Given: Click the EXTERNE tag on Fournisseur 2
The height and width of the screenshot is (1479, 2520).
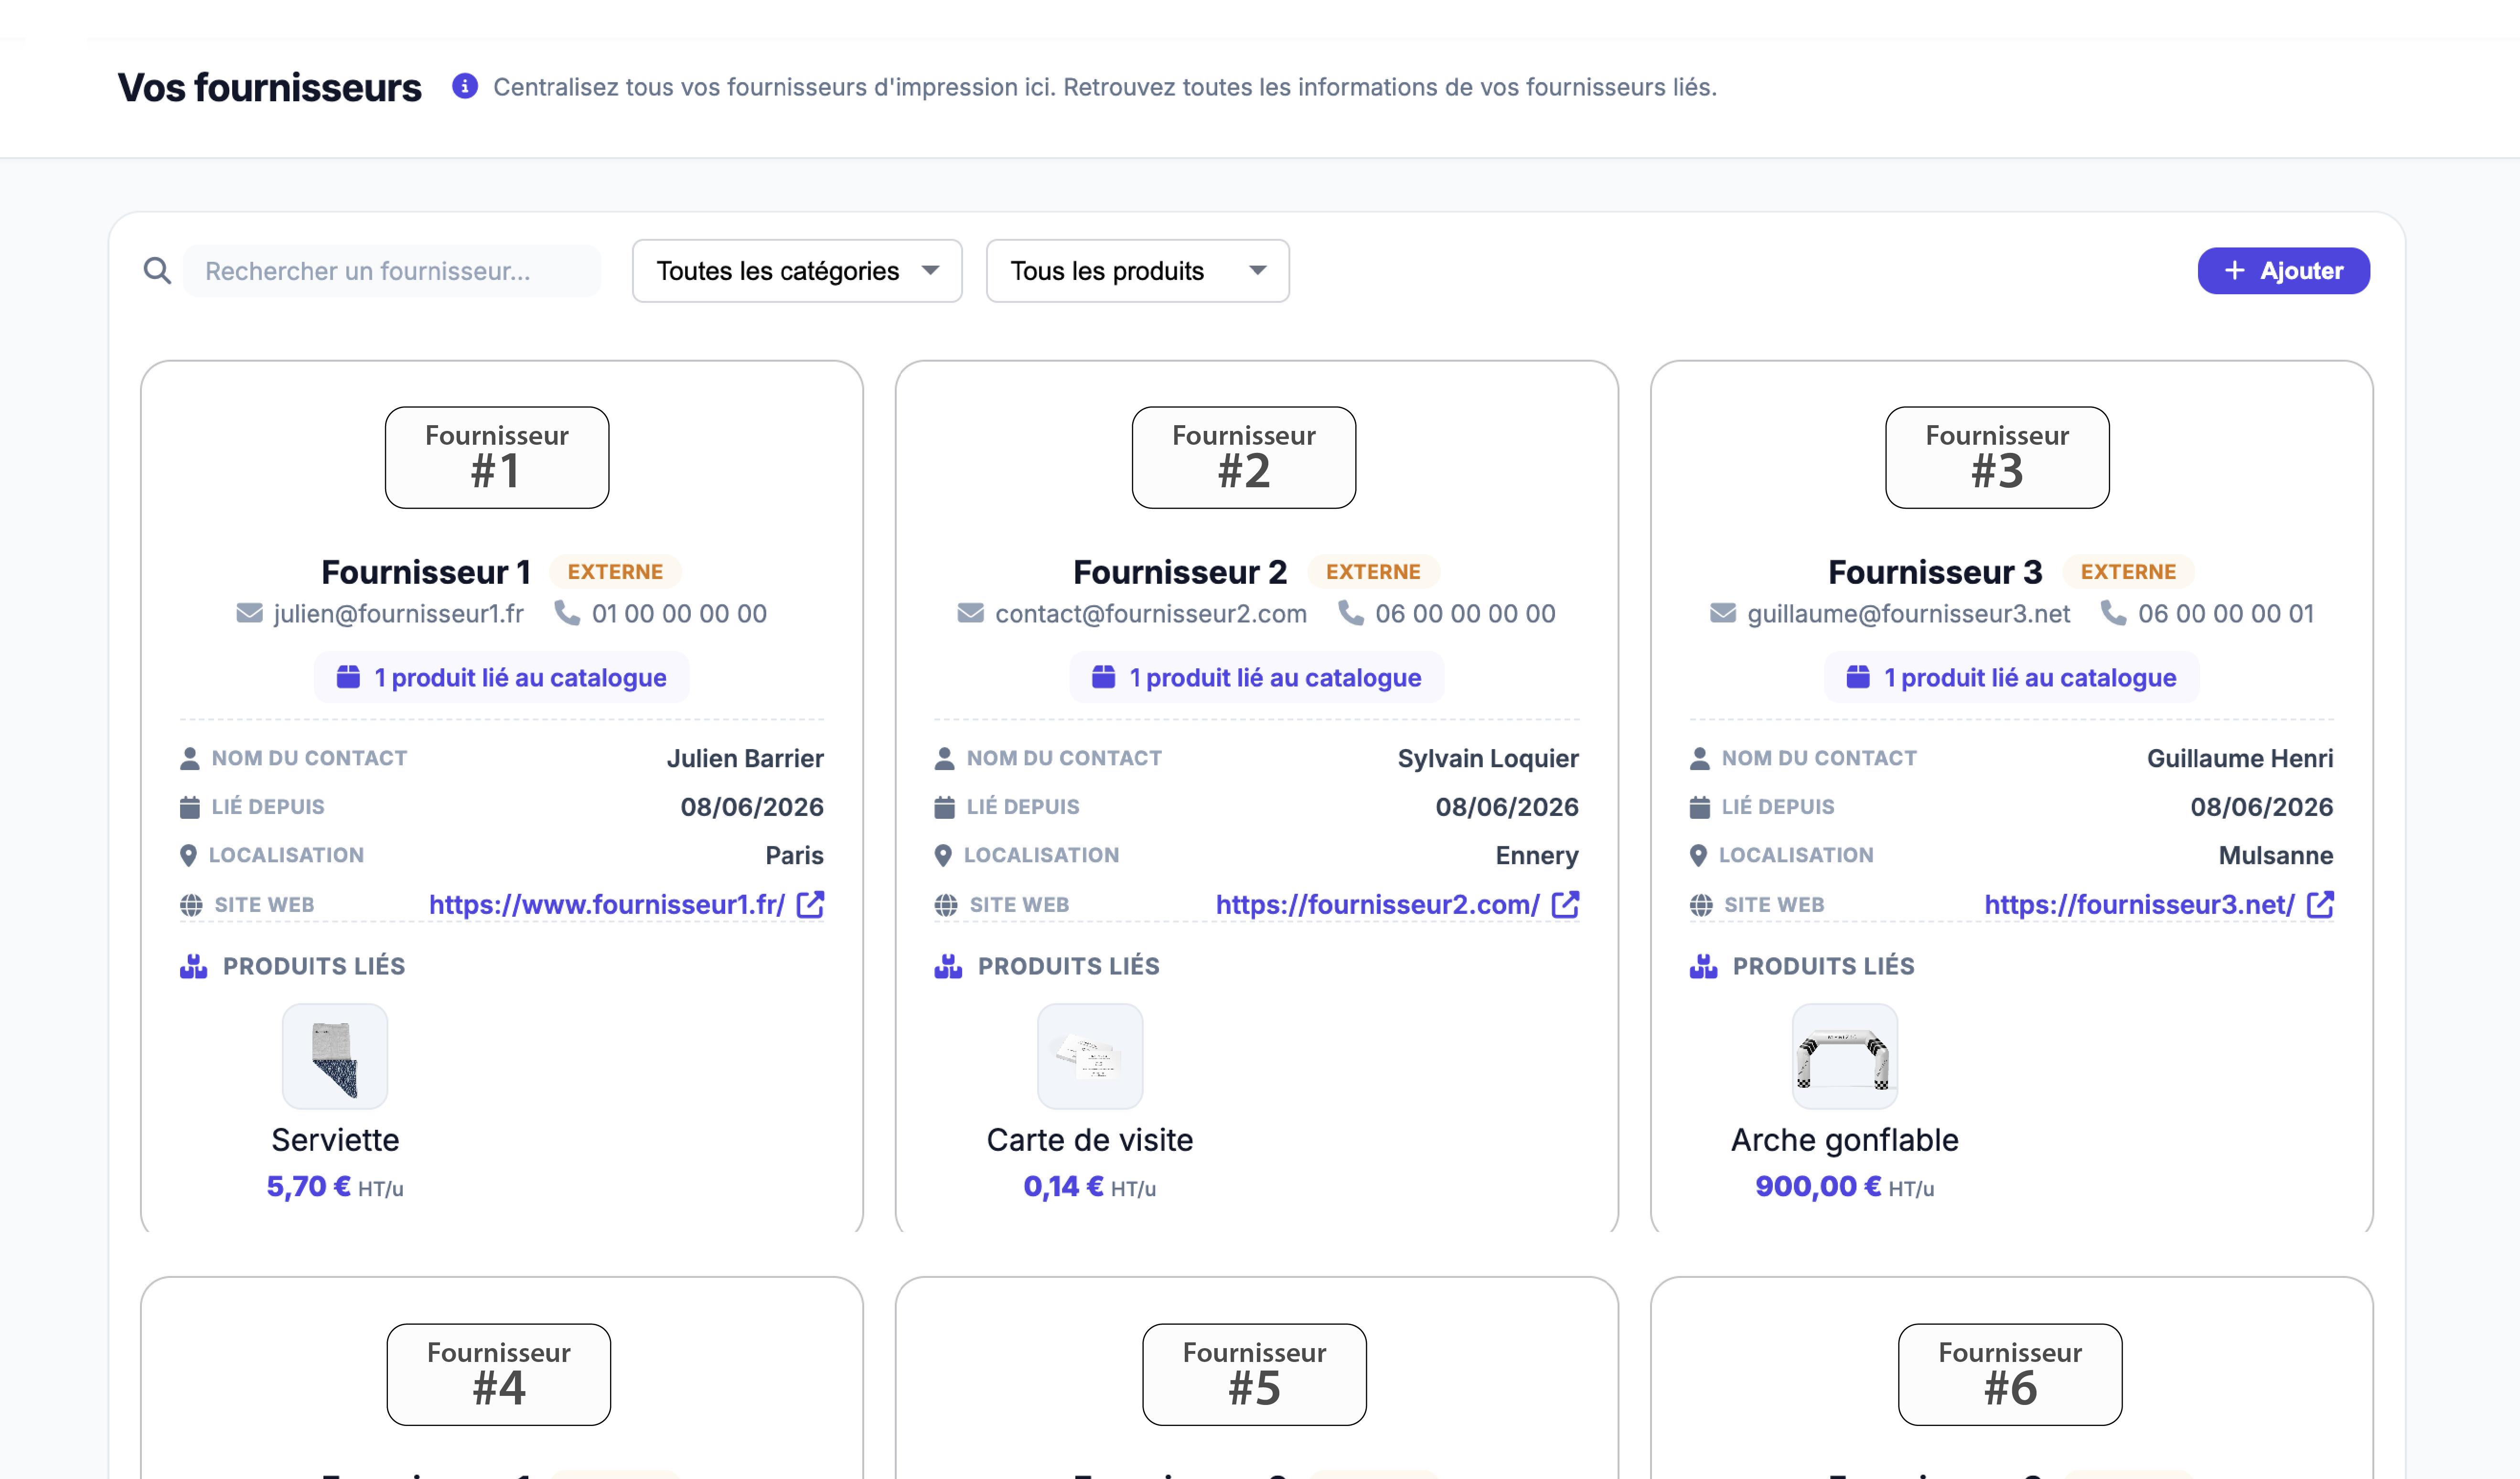Looking at the screenshot, I should pos(1373,571).
